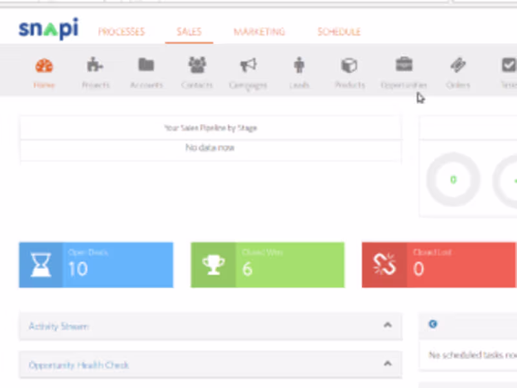Click the donut chart showing 0
This screenshot has width=517, height=388.
[454, 180]
